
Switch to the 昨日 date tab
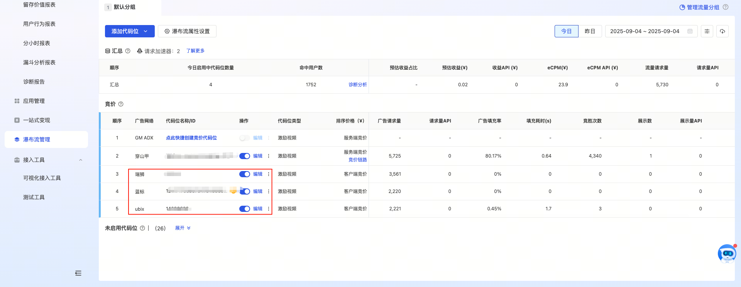[x=590, y=31]
